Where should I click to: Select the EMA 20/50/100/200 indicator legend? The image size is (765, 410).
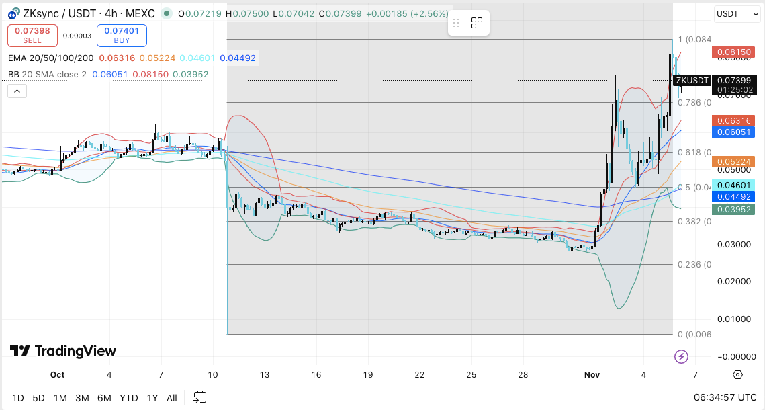pyautogui.click(x=50, y=58)
